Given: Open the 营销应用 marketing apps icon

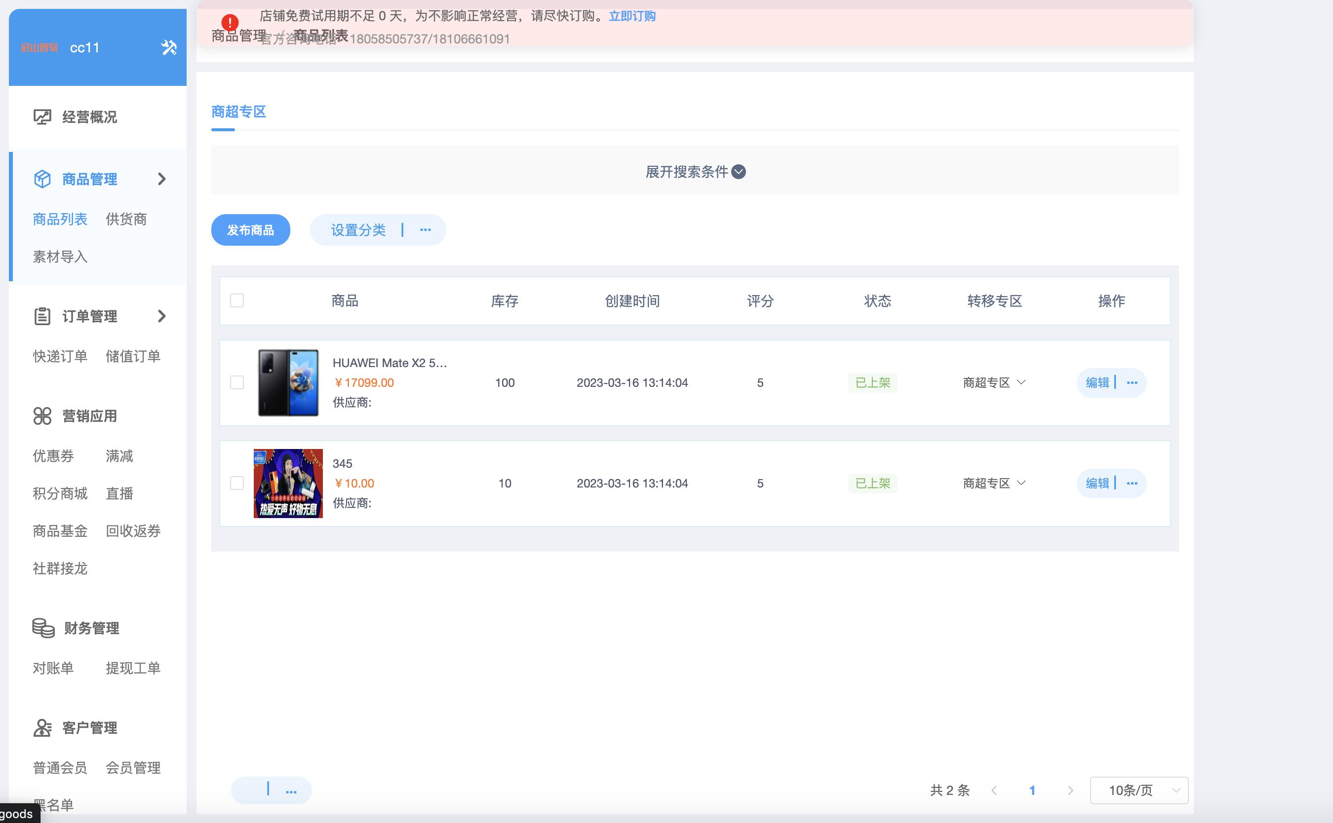Looking at the screenshot, I should click(42, 416).
